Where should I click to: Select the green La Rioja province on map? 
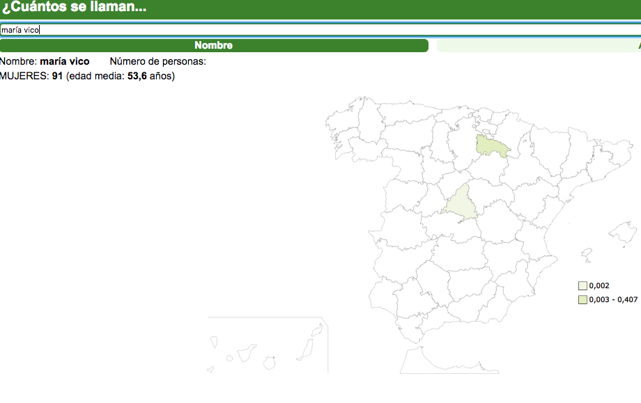[x=491, y=146]
